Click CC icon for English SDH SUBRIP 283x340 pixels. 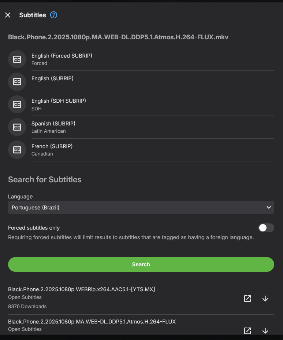click(17, 105)
